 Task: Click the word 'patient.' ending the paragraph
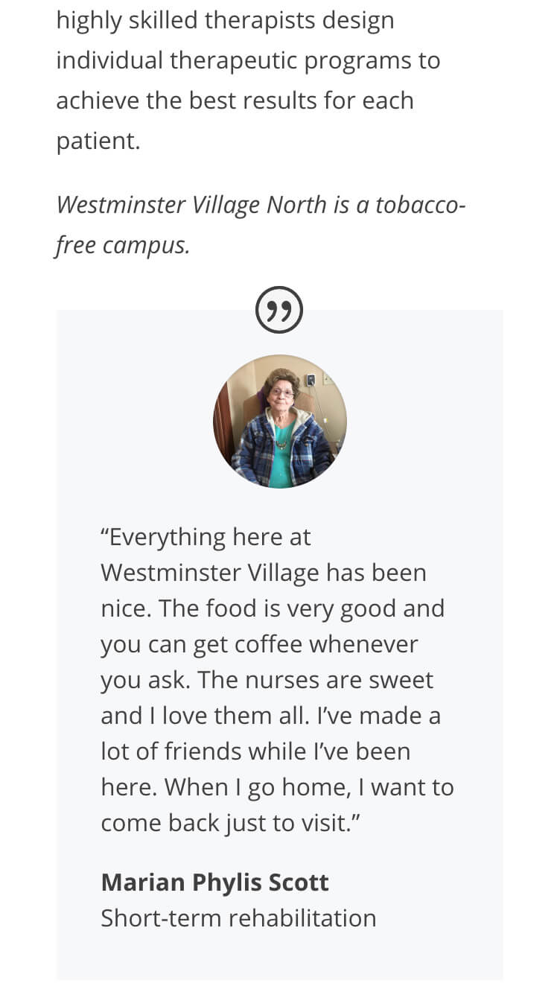tap(98, 141)
